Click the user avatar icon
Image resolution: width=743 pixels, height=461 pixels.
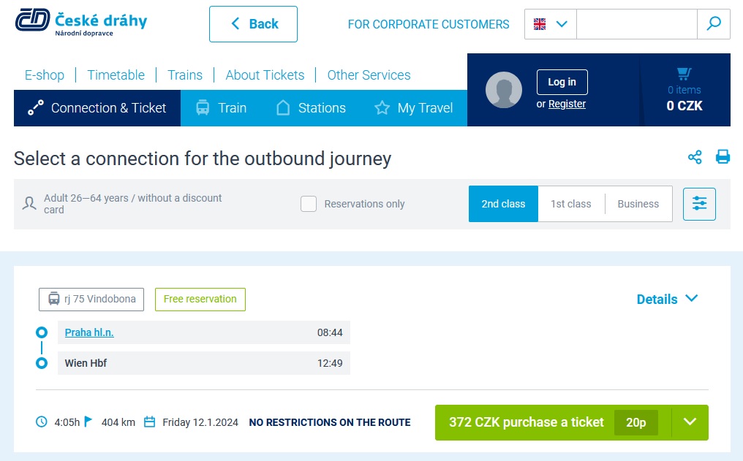tap(503, 90)
